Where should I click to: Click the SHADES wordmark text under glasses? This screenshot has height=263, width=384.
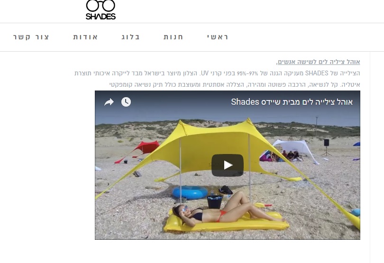(x=101, y=17)
